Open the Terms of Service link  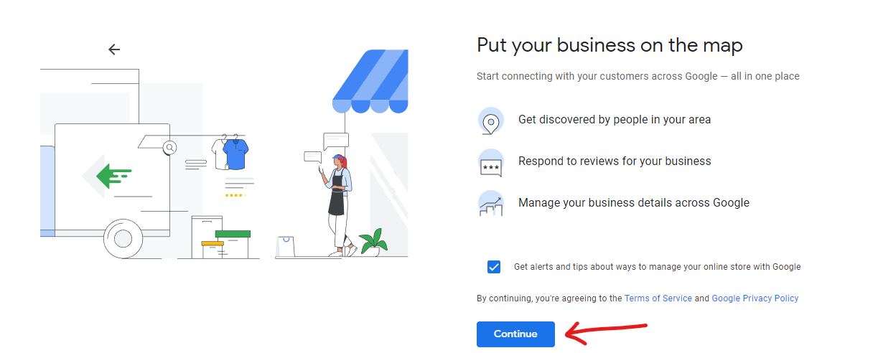coord(658,298)
